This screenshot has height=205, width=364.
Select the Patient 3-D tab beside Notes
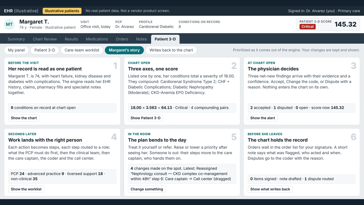point(165,39)
